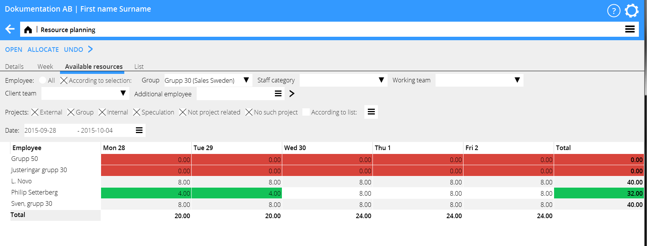Image resolution: width=647 pixels, height=246 pixels.
Task: Click arrow next to Additional employee field
Action: [292, 94]
